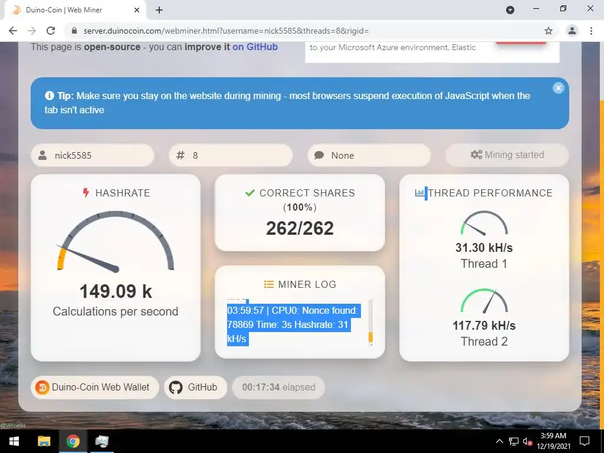Click the Thread 1 gauge
The image size is (604, 453).
[484, 223]
